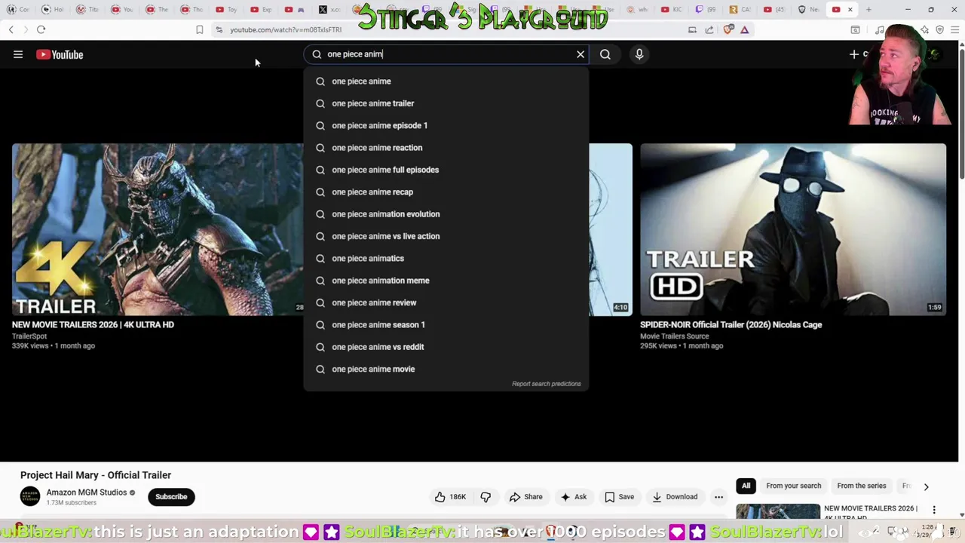Close the active YouTube tab

tap(850, 9)
